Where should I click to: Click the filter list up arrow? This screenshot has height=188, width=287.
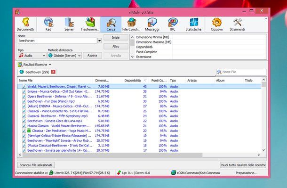[x=132, y=37]
